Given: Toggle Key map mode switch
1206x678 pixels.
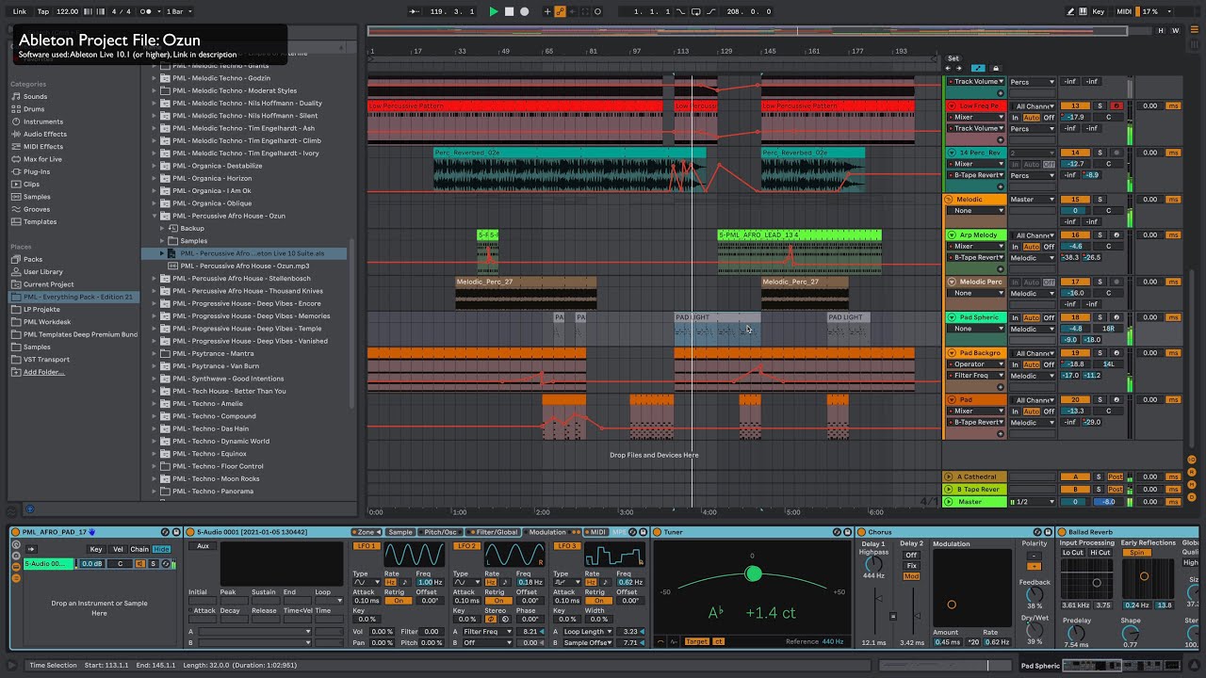Looking at the screenshot, I should pyautogui.click(x=1099, y=11).
